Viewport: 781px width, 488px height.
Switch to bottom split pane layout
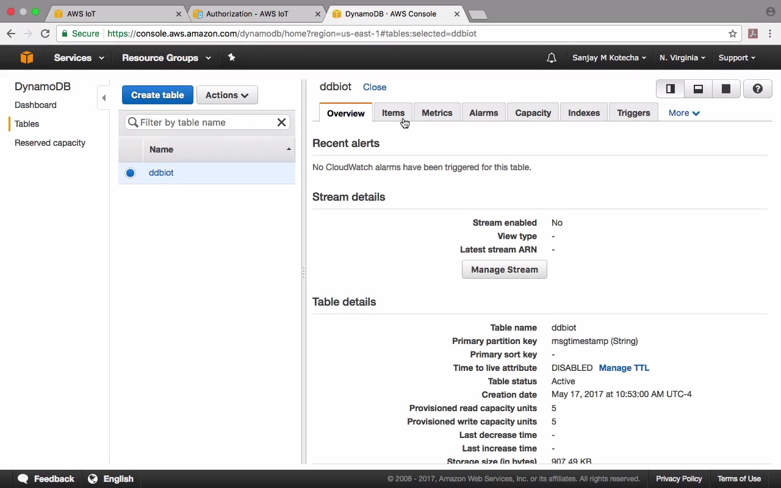point(698,89)
